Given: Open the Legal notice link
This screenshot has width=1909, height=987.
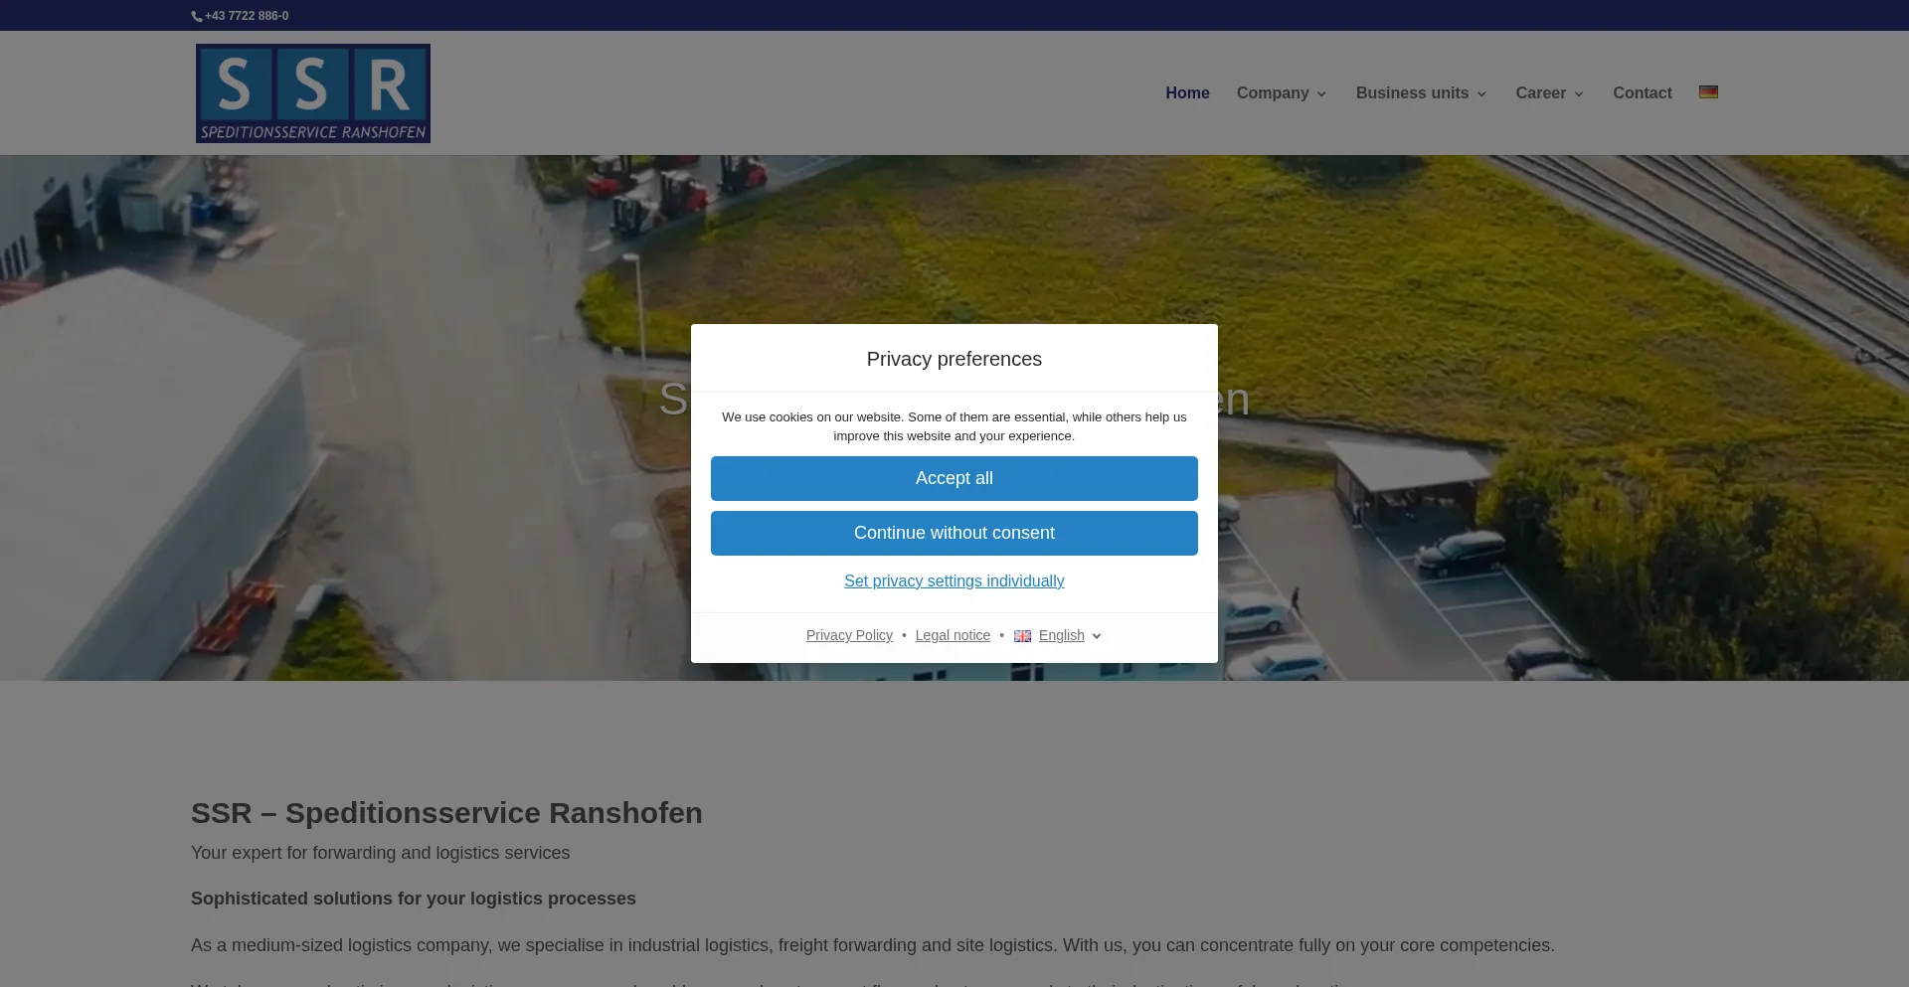Looking at the screenshot, I should coord(952,636).
